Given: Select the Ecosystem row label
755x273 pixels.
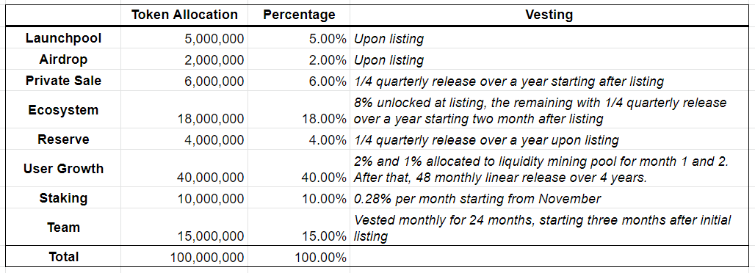Looking at the screenshot, I should tap(64, 110).
